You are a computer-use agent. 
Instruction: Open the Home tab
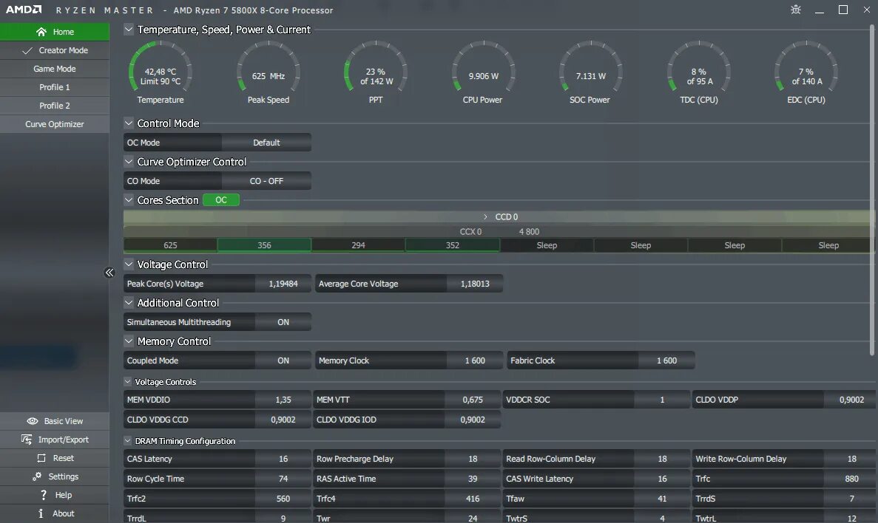click(x=55, y=32)
